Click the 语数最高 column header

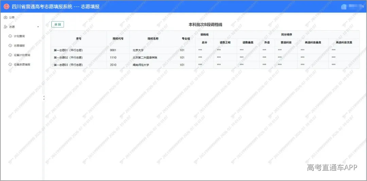(x=248, y=43)
